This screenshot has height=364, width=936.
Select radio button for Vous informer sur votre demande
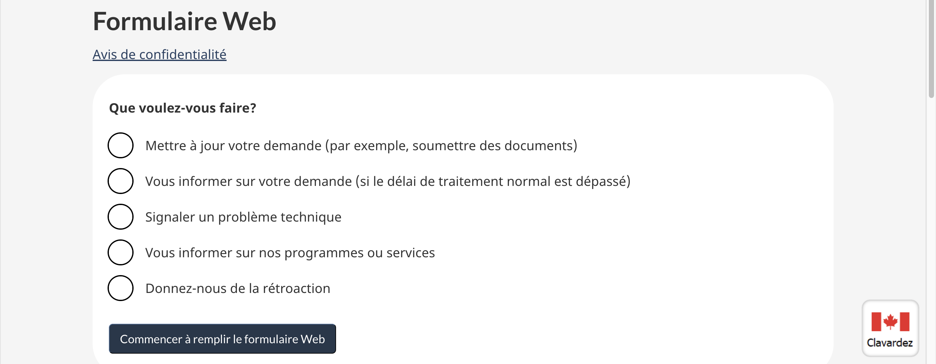pos(121,181)
